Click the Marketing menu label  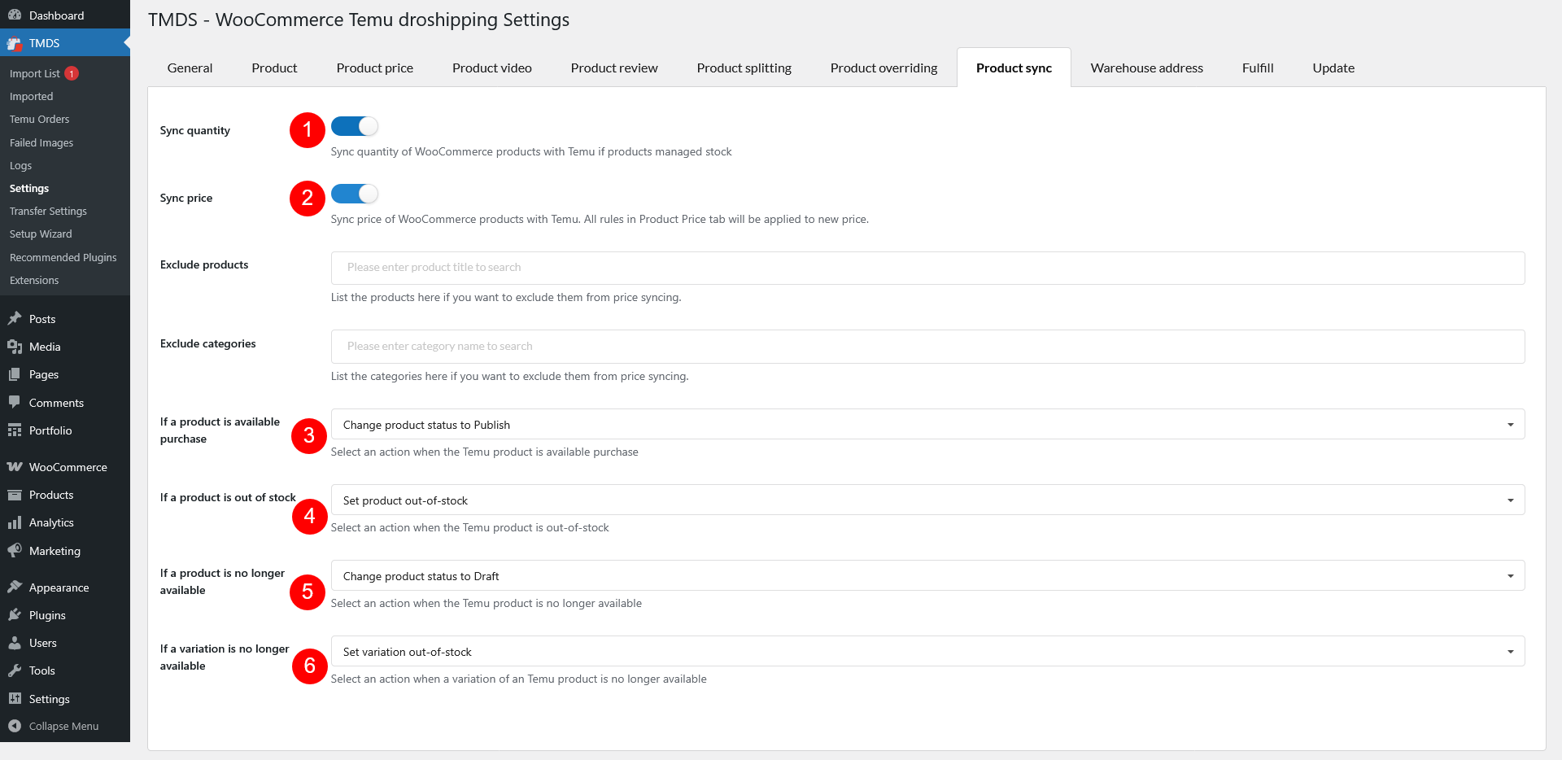click(x=55, y=551)
